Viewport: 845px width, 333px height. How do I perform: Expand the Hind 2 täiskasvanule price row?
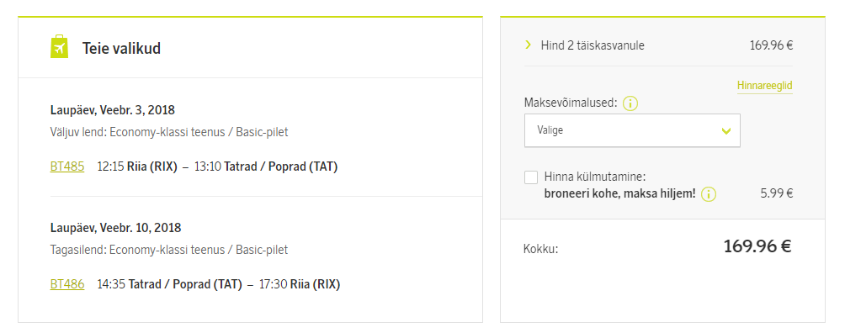[x=658, y=45]
